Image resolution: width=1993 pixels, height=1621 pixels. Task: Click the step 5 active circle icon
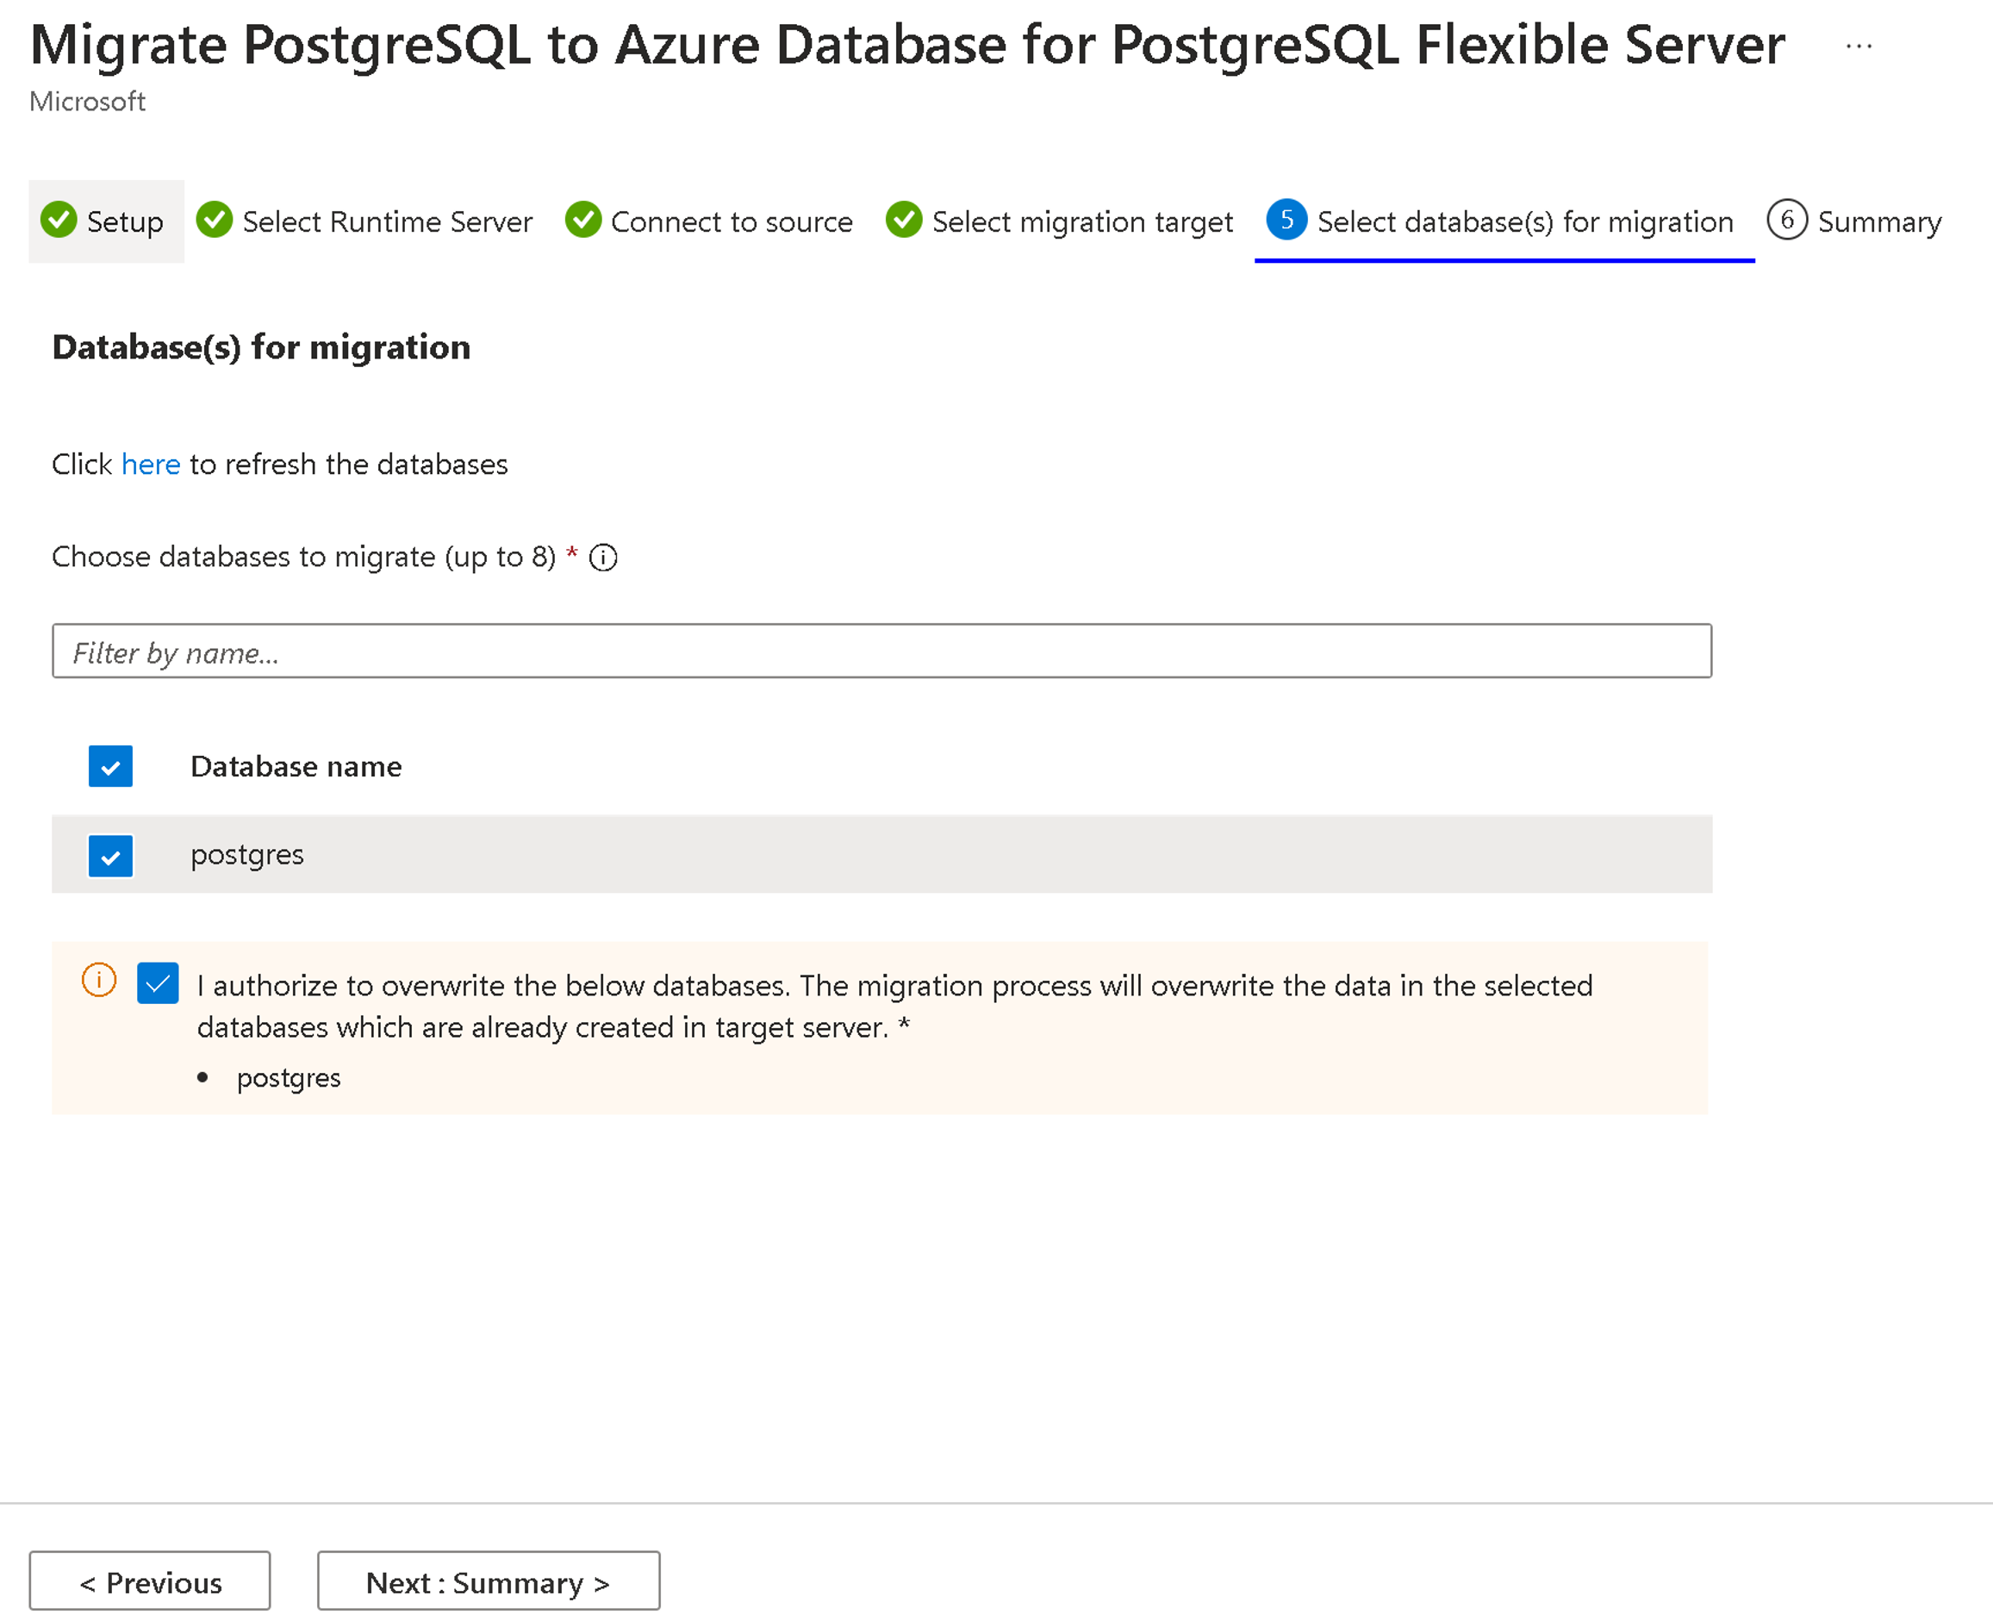click(1288, 220)
